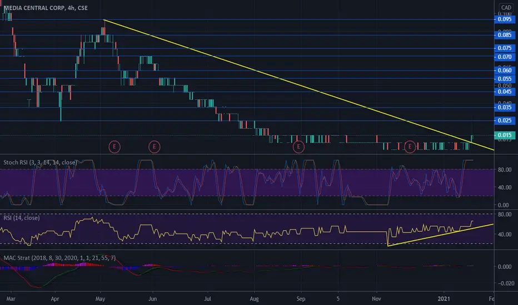The height and width of the screenshot is (305, 518).
Task: Select the yellow rising trendline in RSI pane
Action: pos(441,235)
